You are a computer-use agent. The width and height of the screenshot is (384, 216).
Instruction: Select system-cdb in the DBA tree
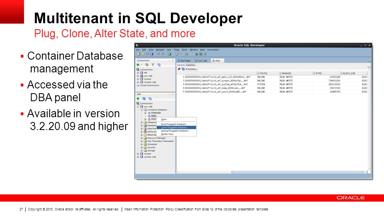[x=150, y=157]
